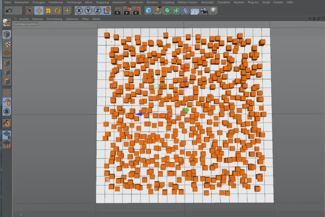Open the Animieren menu

[119, 2]
